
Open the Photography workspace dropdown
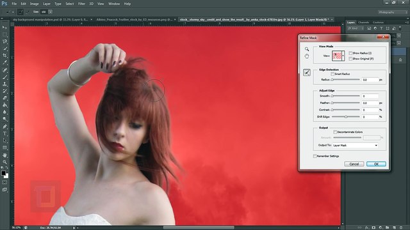click(392, 12)
